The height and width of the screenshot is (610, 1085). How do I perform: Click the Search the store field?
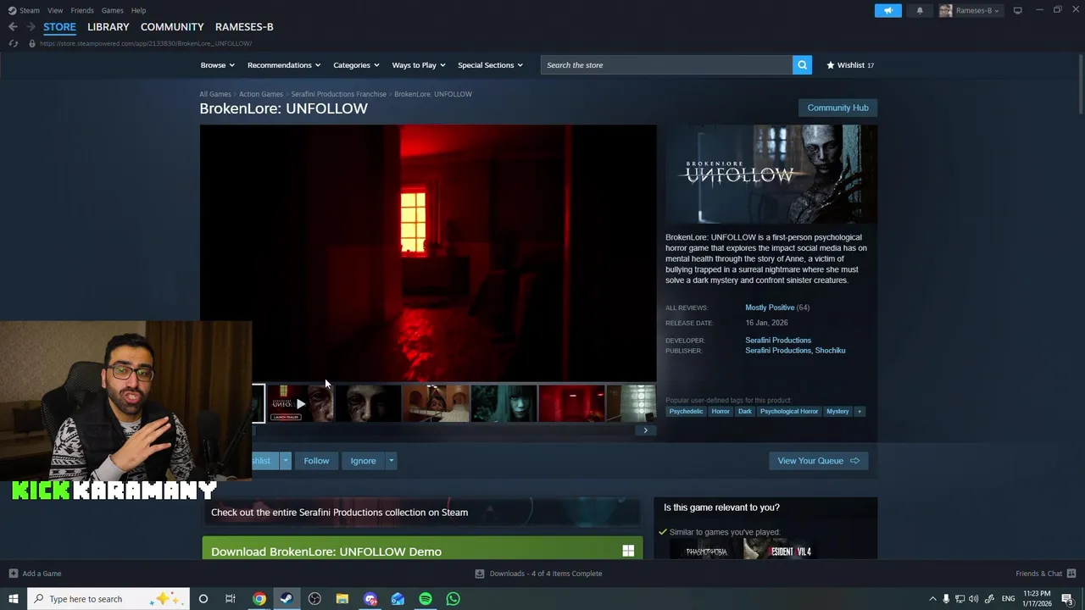click(x=666, y=65)
